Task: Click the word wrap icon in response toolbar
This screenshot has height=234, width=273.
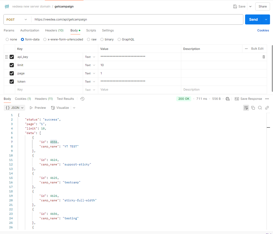Action: 246,108
